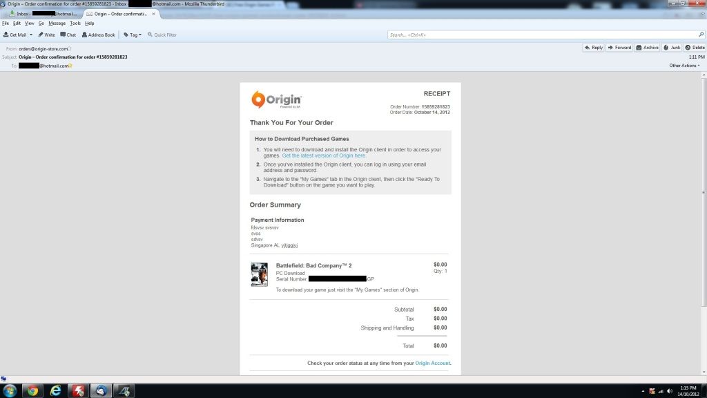Open the Edit menu
707x398 pixels.
(17, 23)
